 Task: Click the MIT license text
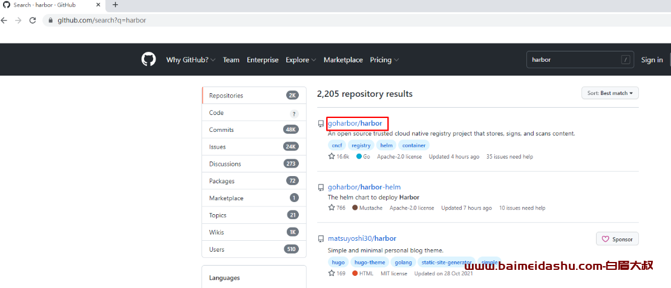pos(394,273)
